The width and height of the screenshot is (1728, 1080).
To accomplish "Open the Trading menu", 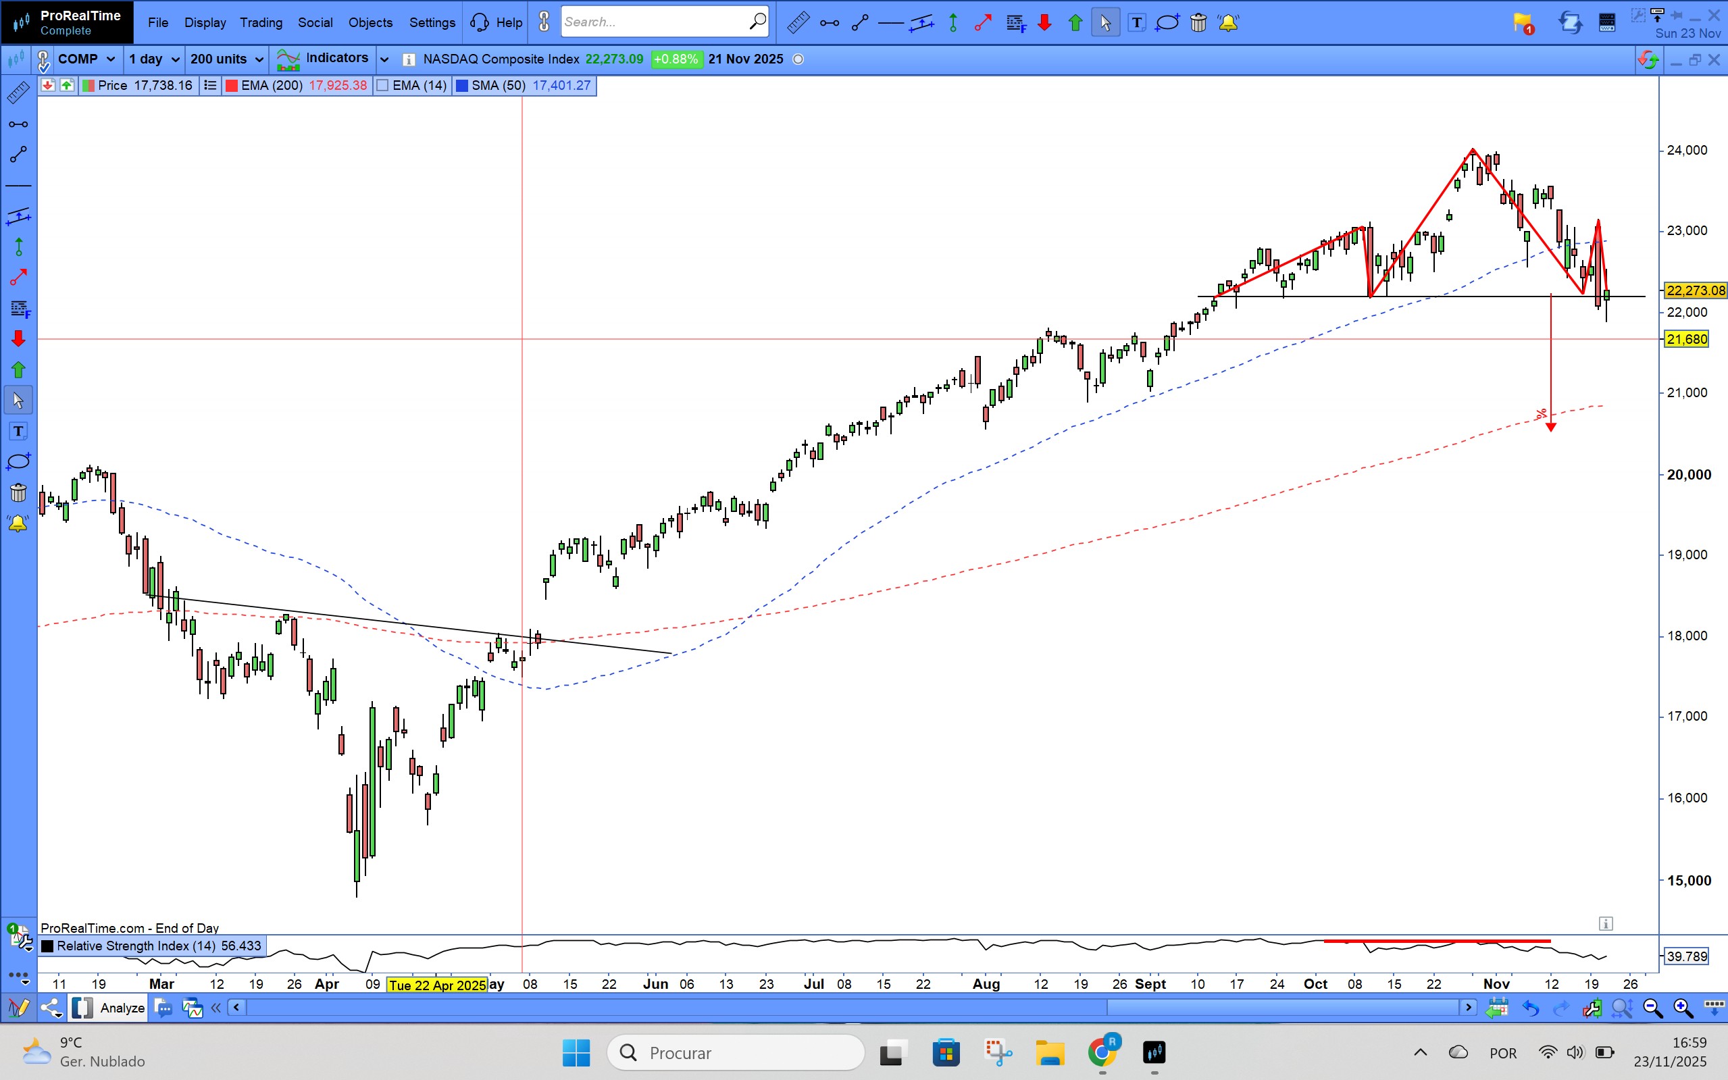I will pos(261,23).
